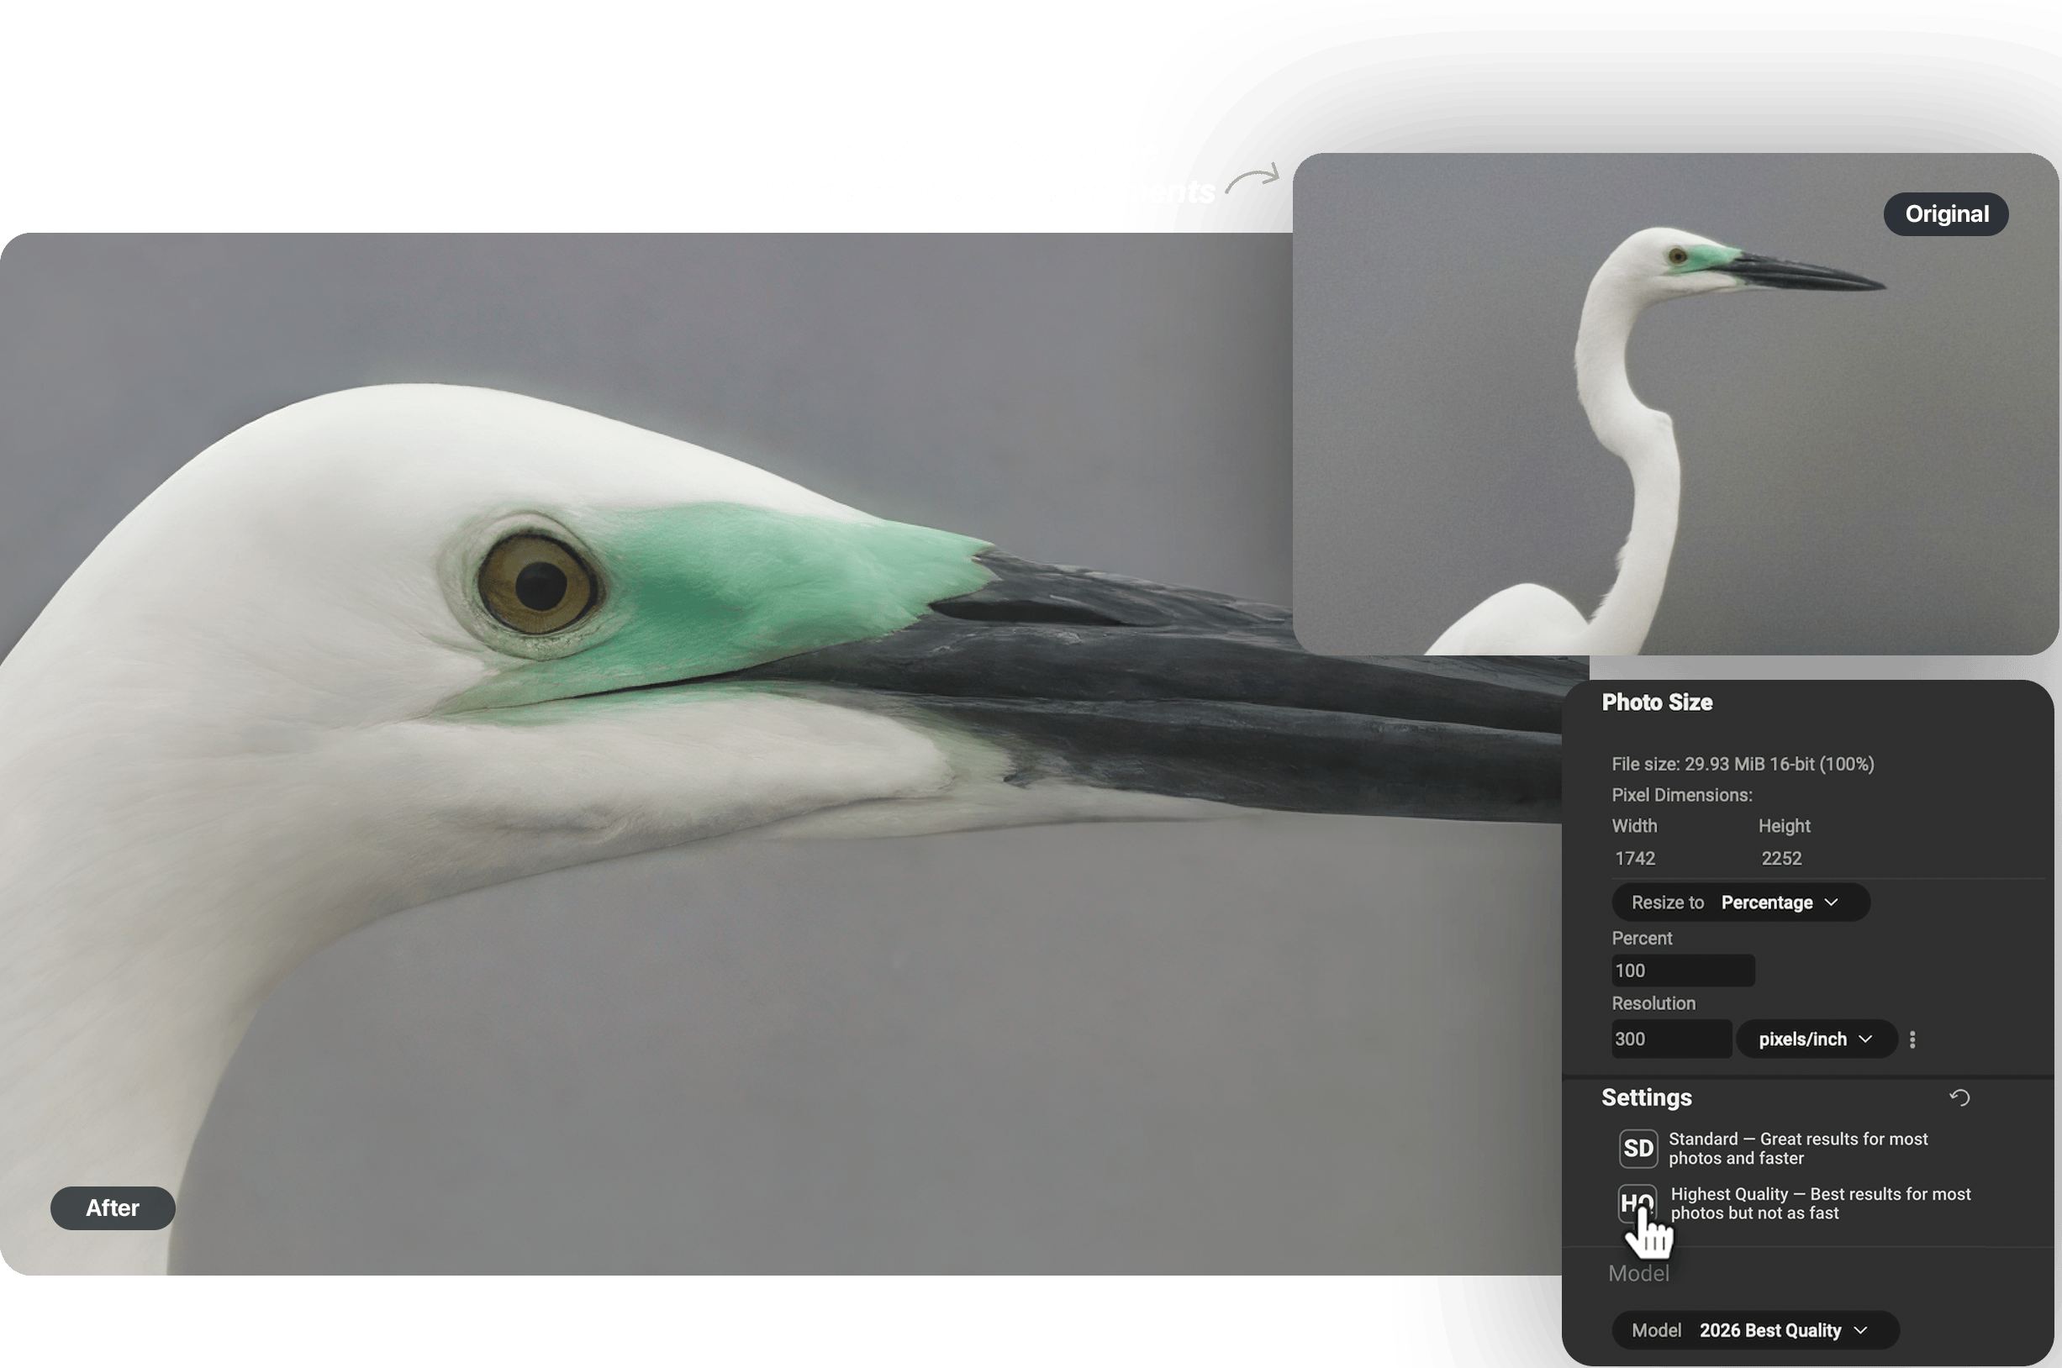Click the Original label badge
Viewport: 2062px width, 1368px height.
click(x=1946, y=213)
